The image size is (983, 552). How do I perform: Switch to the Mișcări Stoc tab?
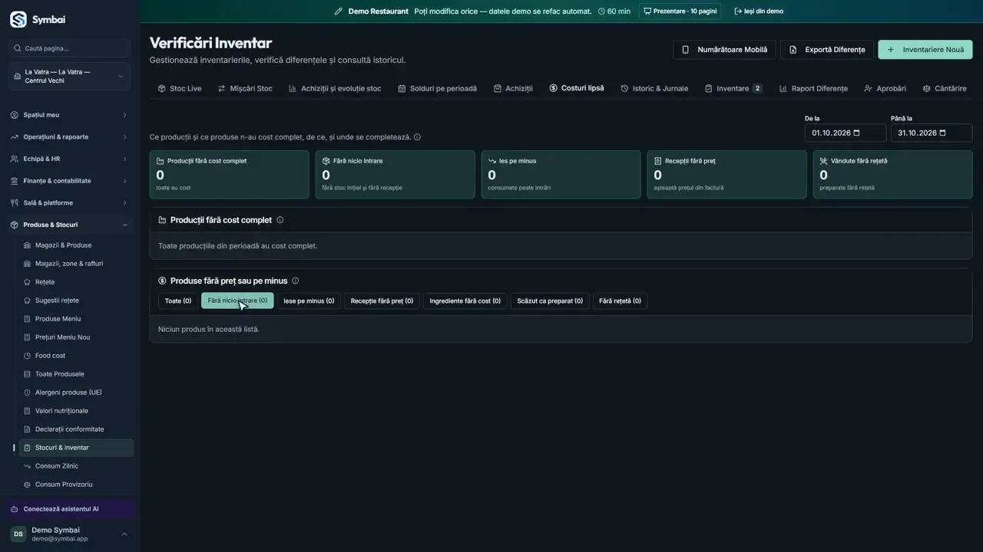245,89
